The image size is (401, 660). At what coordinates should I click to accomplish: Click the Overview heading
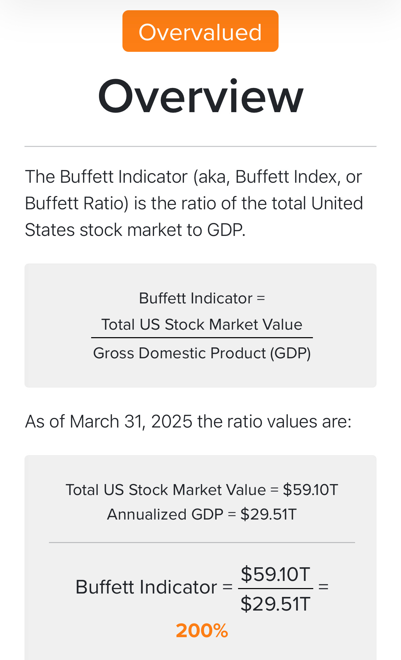click(x=201, y=96)
